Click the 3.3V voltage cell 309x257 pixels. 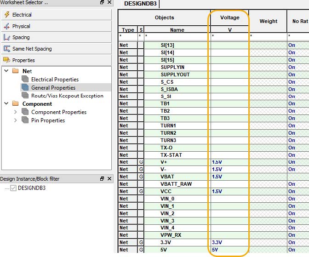point(229,242)
